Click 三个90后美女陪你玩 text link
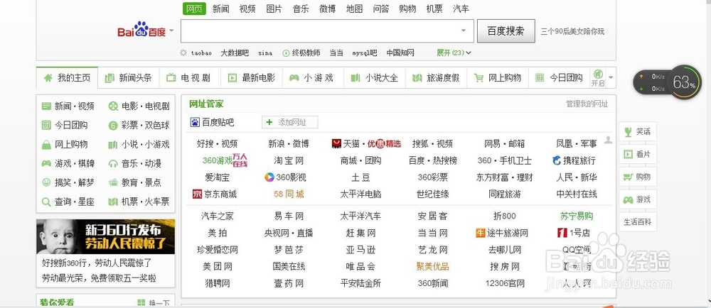Viewport: 711px width, 308px height. [572, 32]
